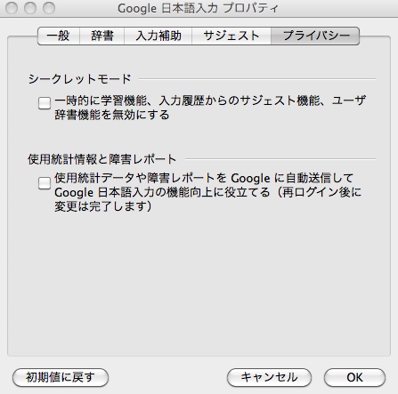Enable the シークレットモード checkbox
Screen dimensions: 398x394
tap(45, 103)
